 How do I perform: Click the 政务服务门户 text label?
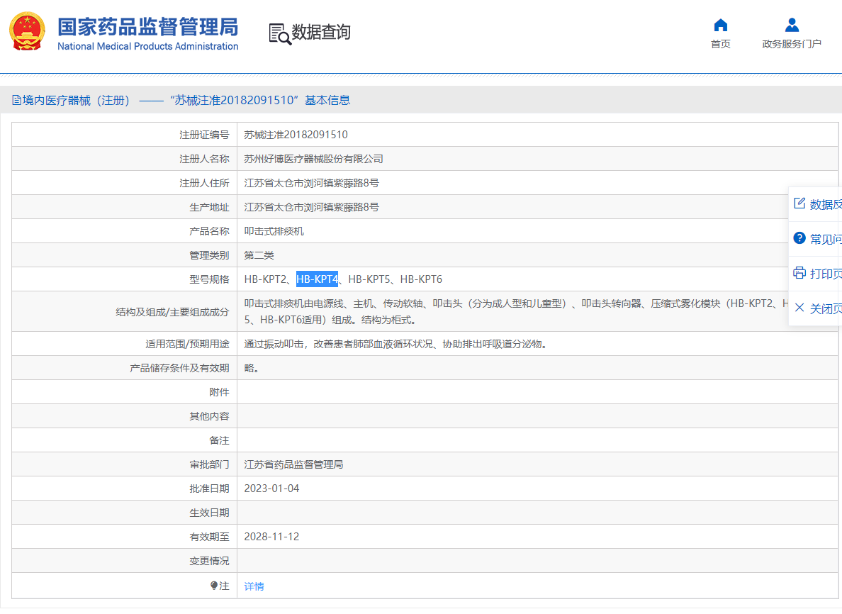792,44
